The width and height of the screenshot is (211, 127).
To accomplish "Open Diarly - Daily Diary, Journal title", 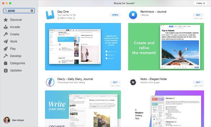I will tap(75, 79).
